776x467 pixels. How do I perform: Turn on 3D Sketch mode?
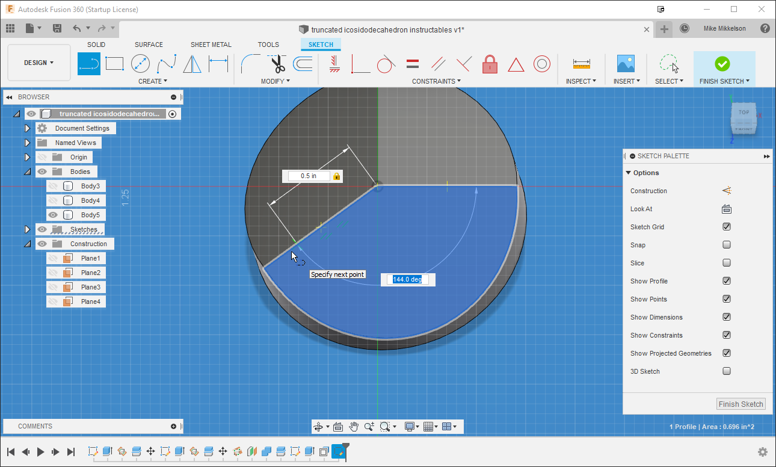tap(727, 371)
